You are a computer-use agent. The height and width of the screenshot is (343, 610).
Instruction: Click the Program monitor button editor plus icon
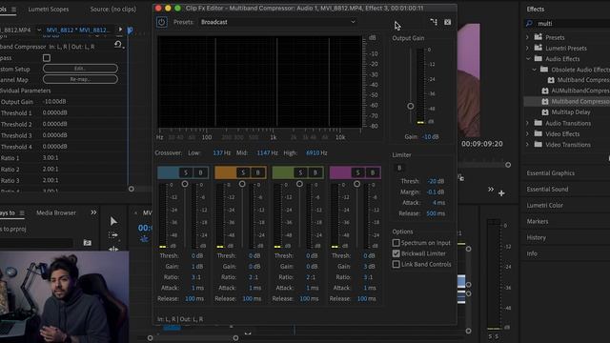tap(501, 192)
